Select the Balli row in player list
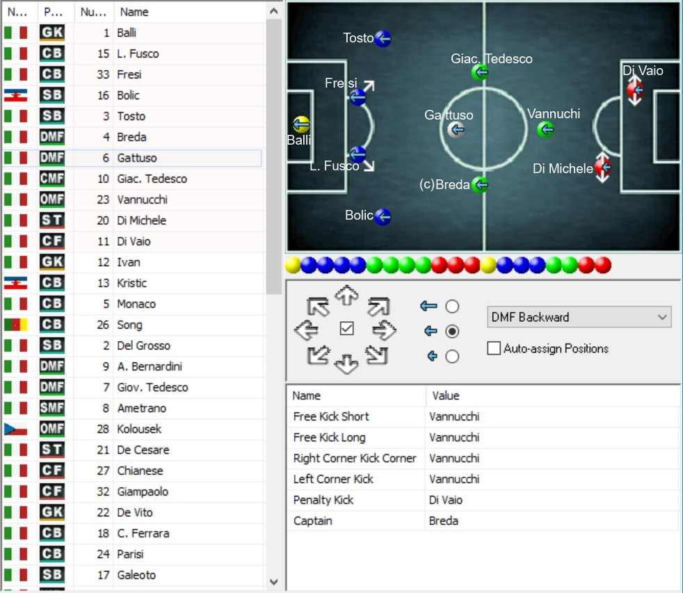Viewport: 683px width, 593px height. (132, 33)
